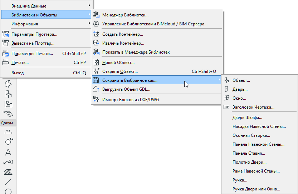
Task: Choose Ручка Двери или Окна
Action: pyautogui.click(x=259, y=189)
